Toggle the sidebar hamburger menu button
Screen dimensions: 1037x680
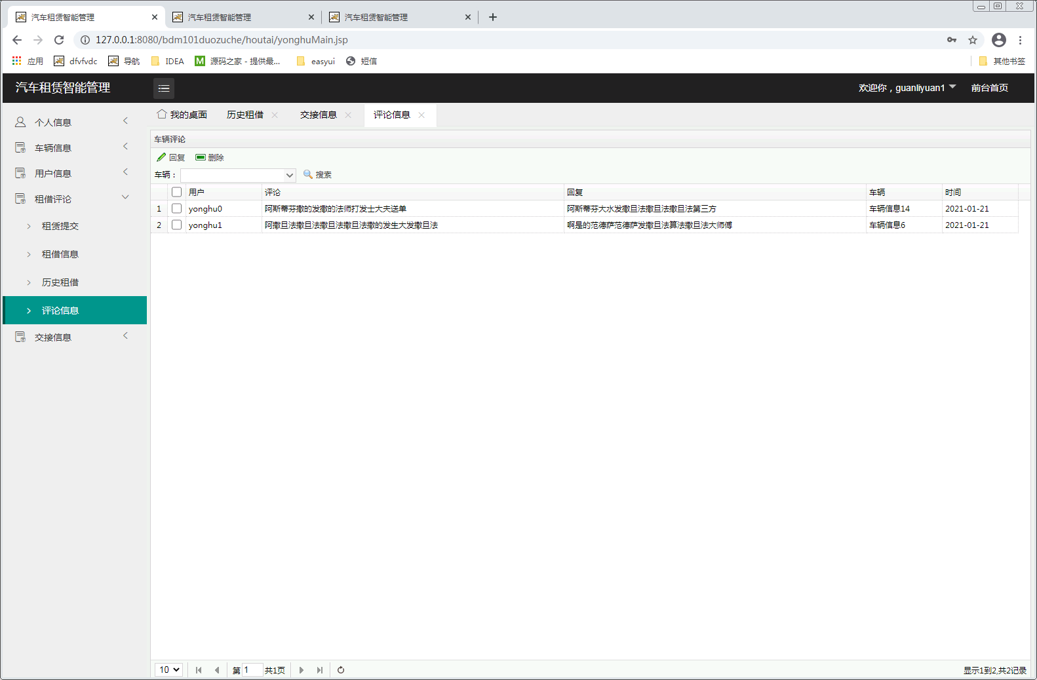164,88
